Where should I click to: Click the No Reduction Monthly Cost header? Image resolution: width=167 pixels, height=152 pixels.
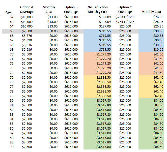coord(97,10)
